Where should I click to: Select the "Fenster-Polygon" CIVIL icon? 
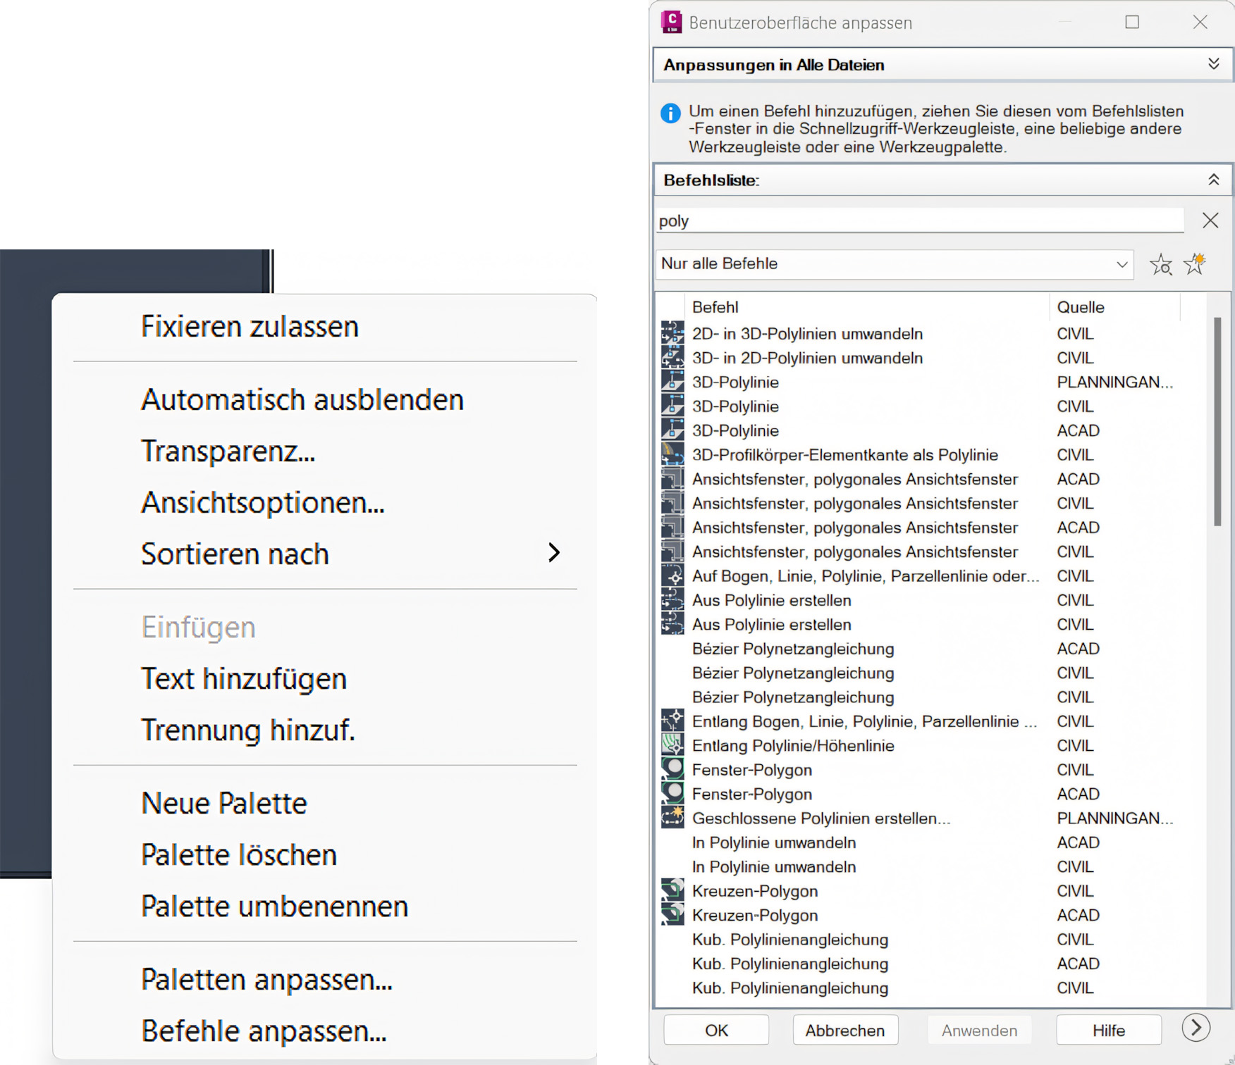(x=672, y=769)
